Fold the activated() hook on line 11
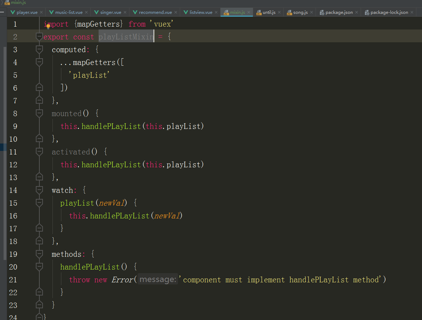This screenshot has height=320, width=422. 39,152
